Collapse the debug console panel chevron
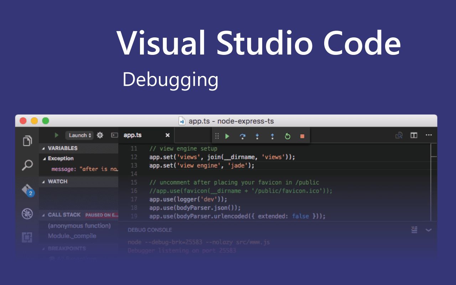 [429, 230]
